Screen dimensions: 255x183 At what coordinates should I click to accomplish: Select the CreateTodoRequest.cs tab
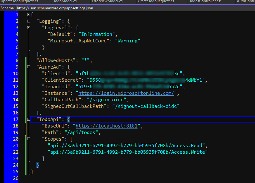tap(156, 2)
